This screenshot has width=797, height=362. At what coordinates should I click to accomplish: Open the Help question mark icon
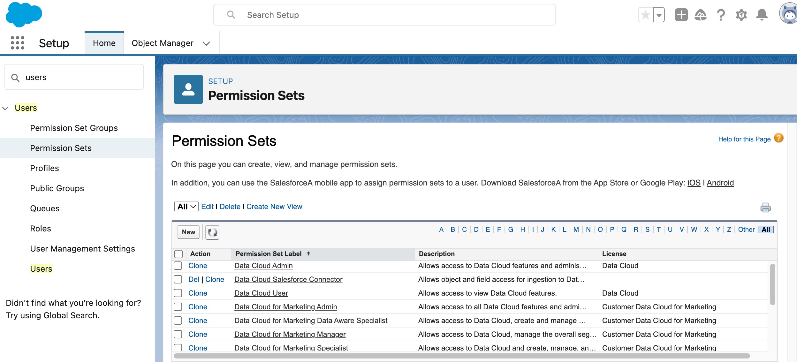click(721, 15)
